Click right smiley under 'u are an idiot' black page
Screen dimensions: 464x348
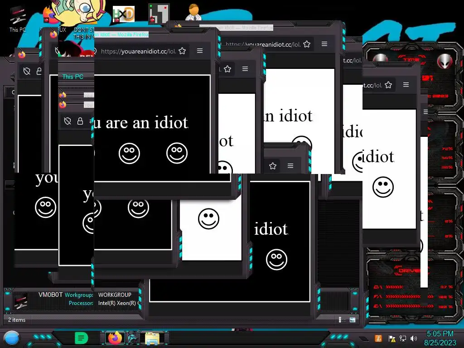coord(177,153)
